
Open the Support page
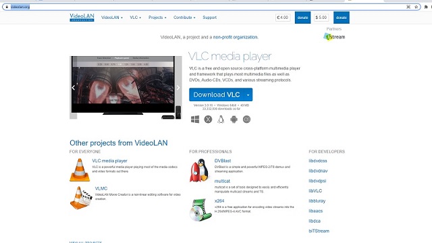pos(210,18)
